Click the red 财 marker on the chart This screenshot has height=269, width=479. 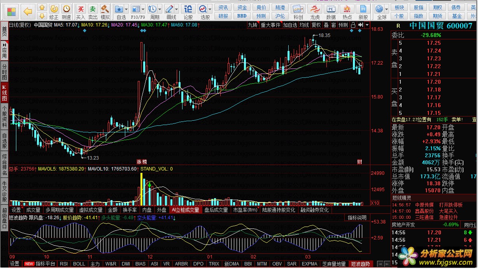[x=360, y=162]
